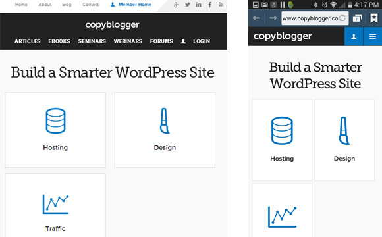Tap the alarm clock icon in status bar
382x237 pixels.
click(324, 5)
